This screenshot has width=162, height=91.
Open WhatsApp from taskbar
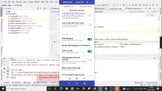(72, 89)
